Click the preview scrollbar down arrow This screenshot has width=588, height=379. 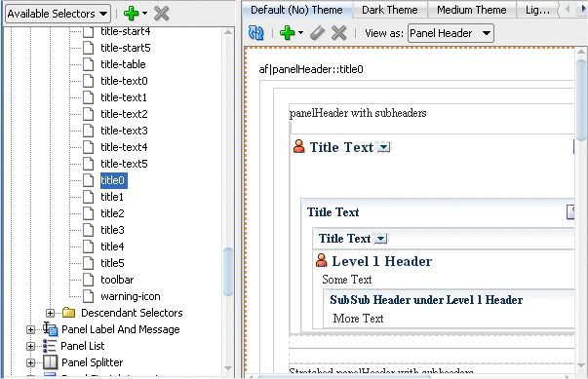pos(581,364)
